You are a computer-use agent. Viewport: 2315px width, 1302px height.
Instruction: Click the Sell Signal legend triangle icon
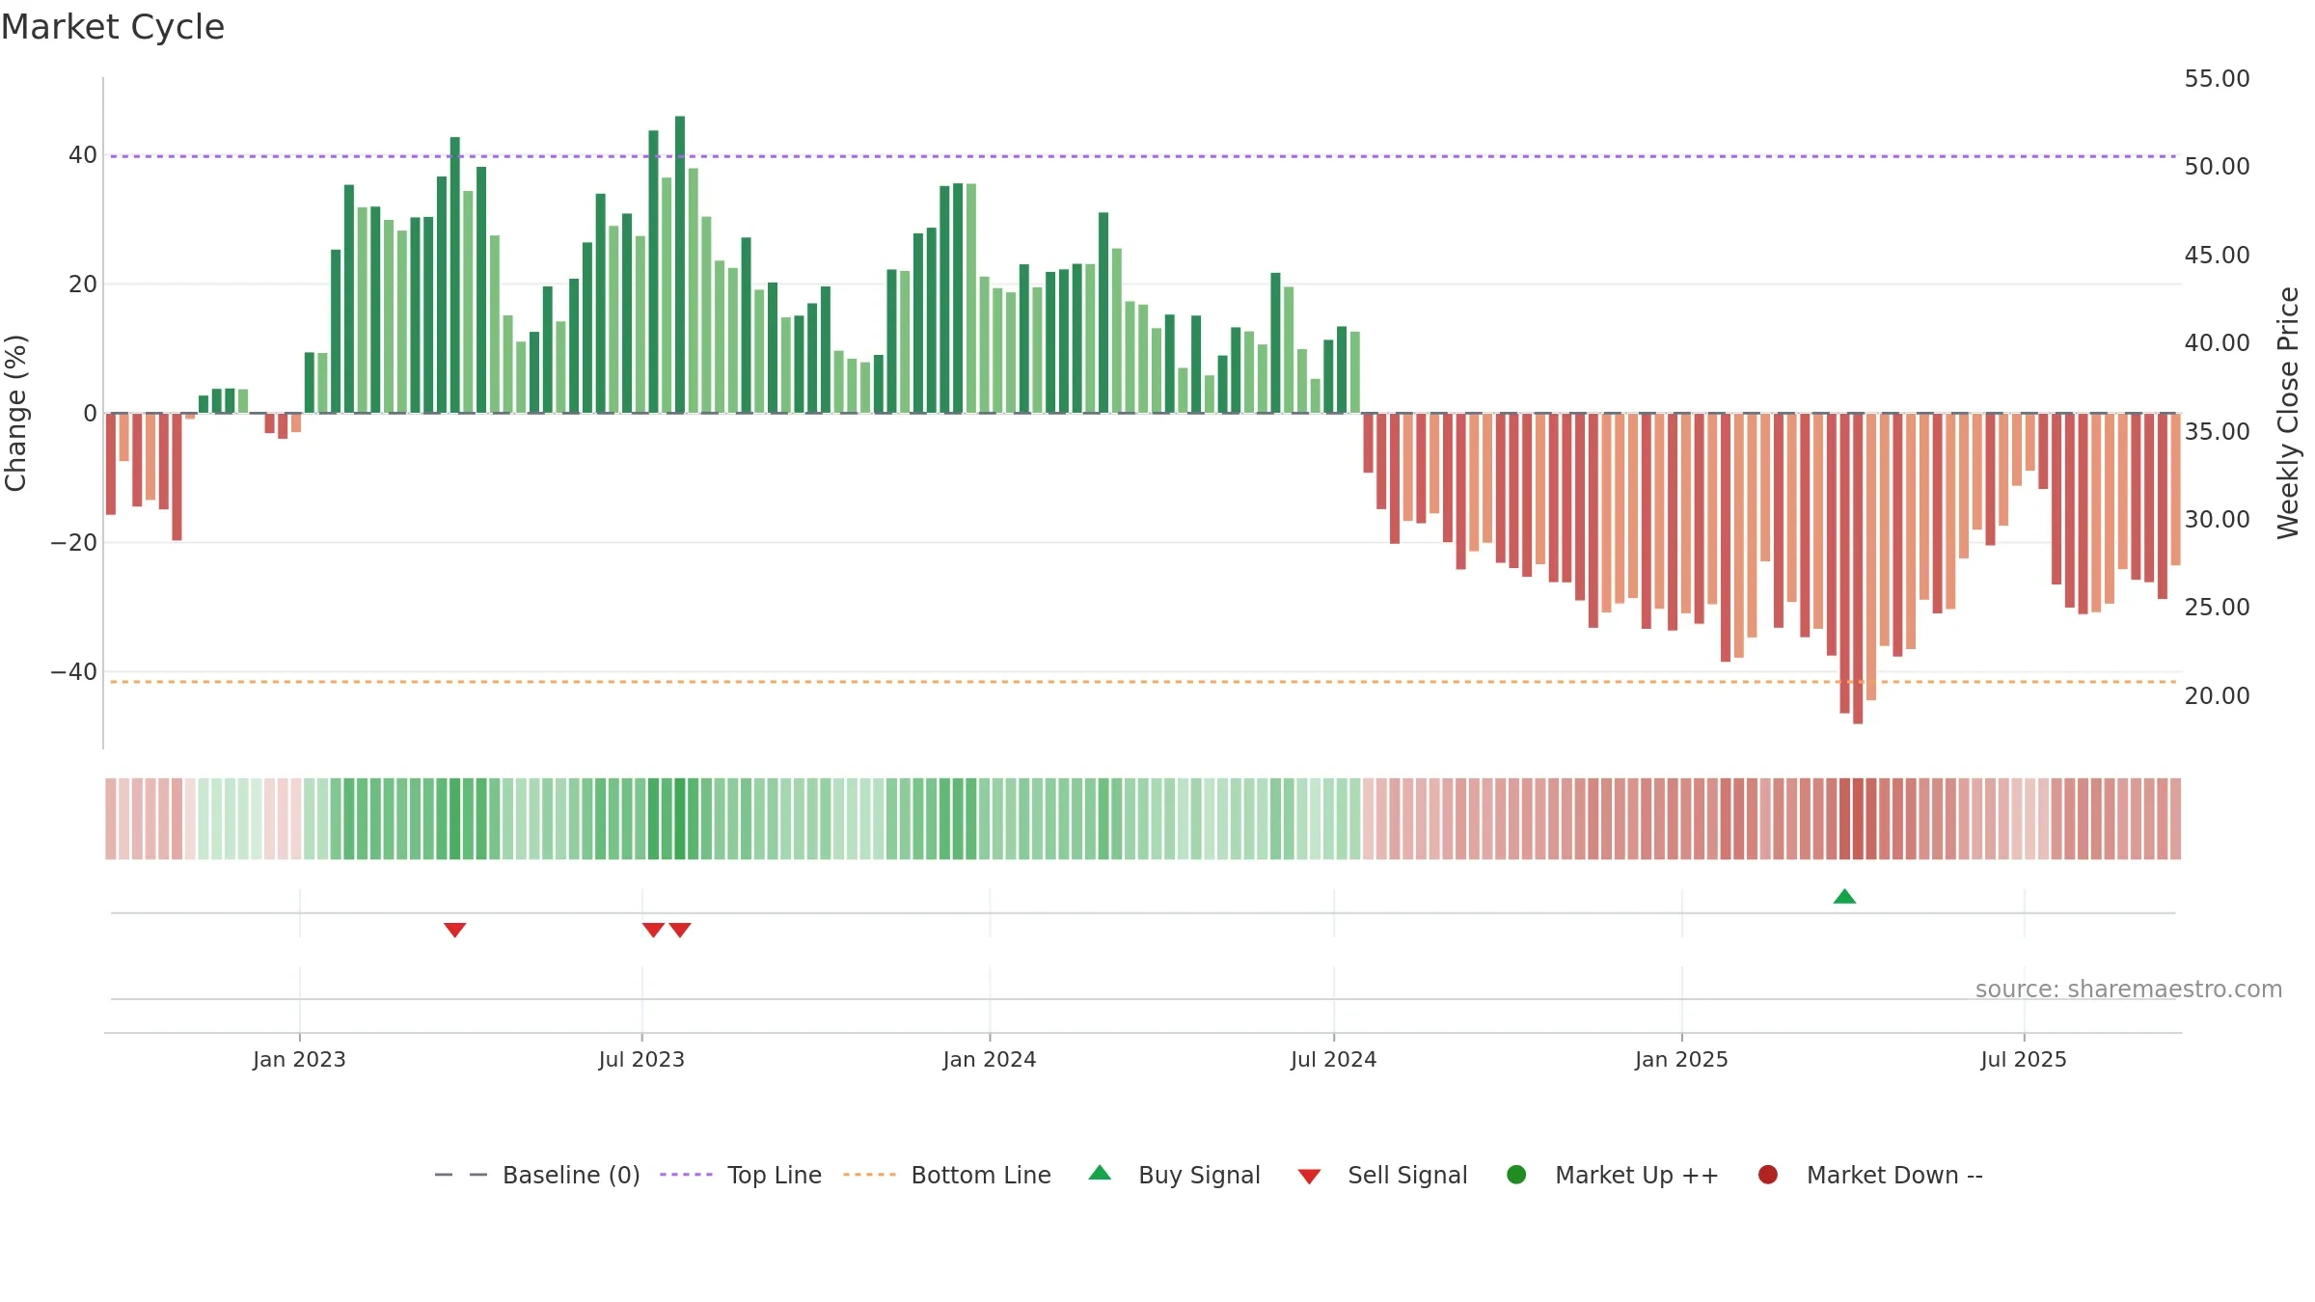[1309, 1177]
